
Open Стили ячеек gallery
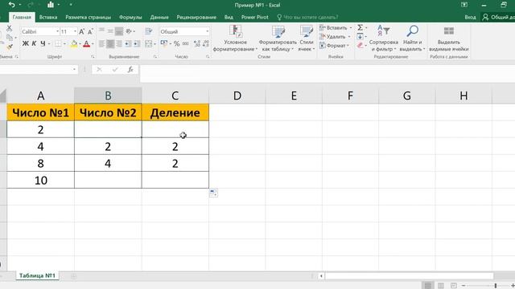(307, 39)
